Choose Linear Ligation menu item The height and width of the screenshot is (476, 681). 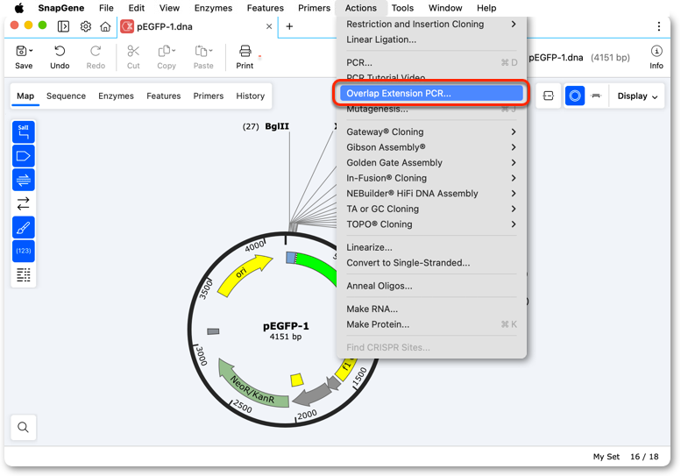431,39
